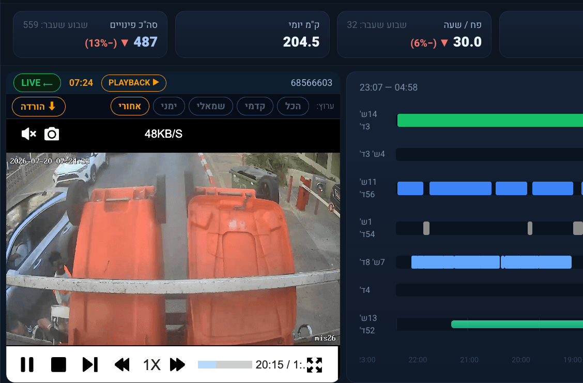
Task: Click the 23:07 — 04:58 time range label
Action: tap(389, 87)
